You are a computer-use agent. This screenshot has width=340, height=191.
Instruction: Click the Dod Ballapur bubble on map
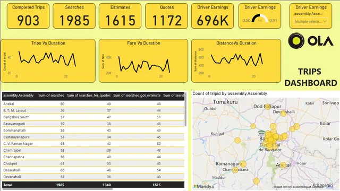pyautogui.click(x=267, y=107)
